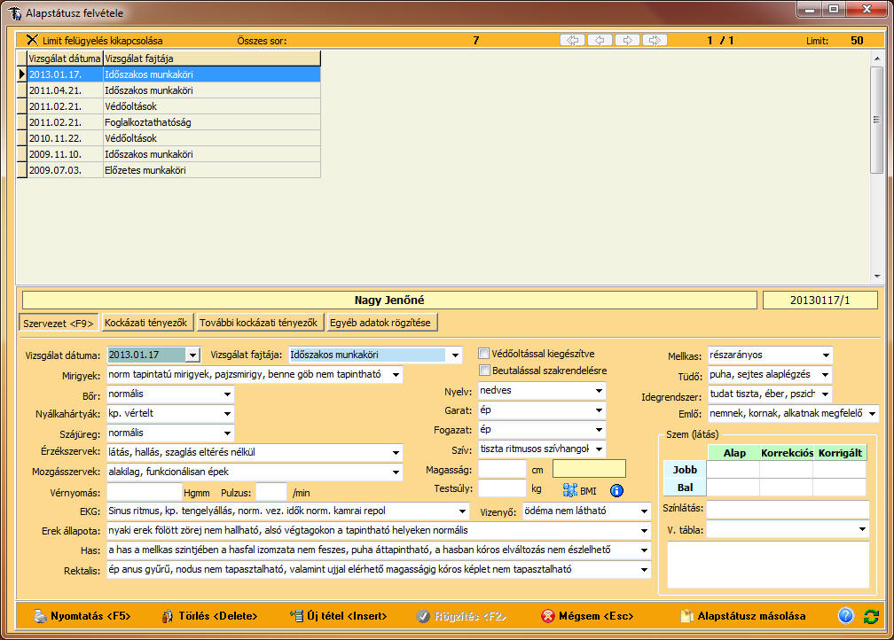The image size is (894, 640).
Task: Open the Has dropdown
Action: (x=644, y=550)
